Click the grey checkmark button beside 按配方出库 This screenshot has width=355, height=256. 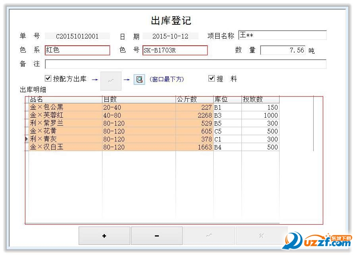111,81
